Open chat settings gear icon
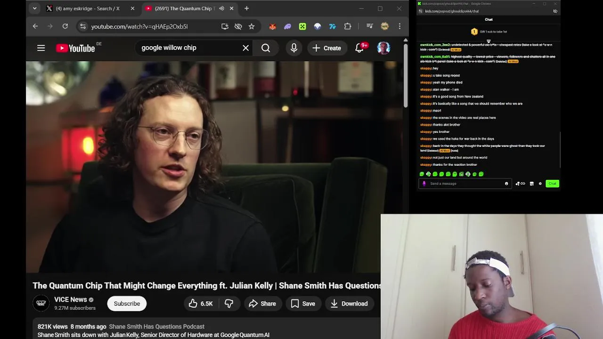 (540, 184)
